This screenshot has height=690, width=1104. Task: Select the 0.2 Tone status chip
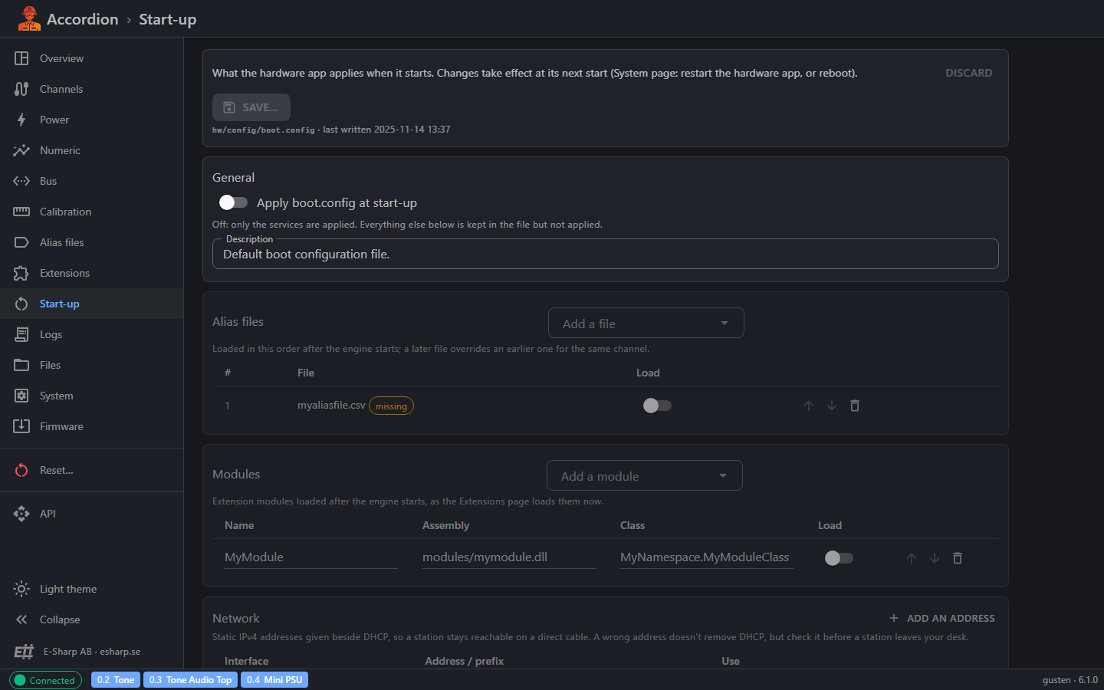click(x=116, y=680)
